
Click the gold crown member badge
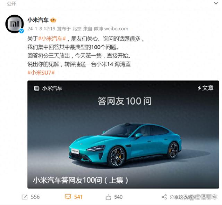click(53, 20)
